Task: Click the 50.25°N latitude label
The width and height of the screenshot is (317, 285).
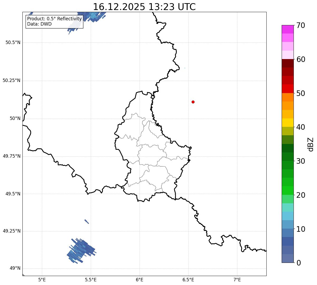Action: click(x=12, y=80)
